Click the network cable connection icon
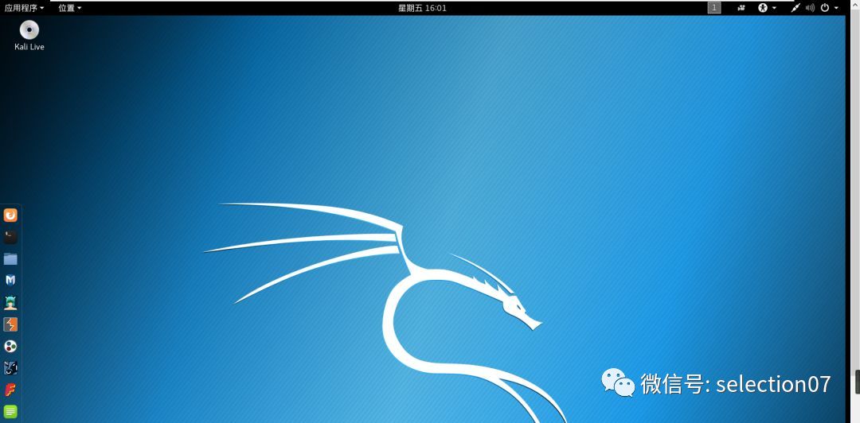The width and height of the screenshot is (860, 423). coord(795,8)
